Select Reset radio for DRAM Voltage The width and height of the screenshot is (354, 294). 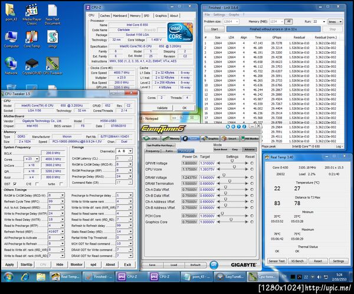(x=252, y=177)
